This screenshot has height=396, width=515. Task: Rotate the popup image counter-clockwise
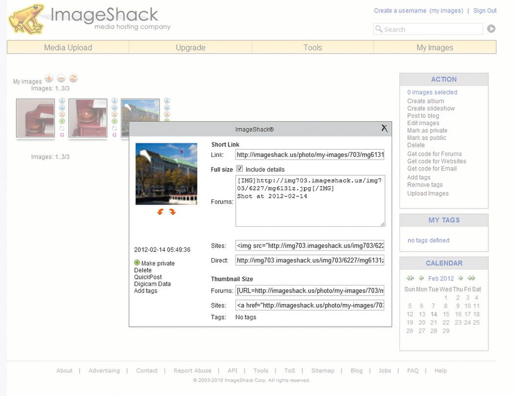(160, 212)
